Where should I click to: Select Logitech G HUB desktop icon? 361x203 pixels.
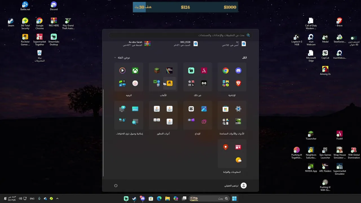pyautogui.click(x=297, y=40)
